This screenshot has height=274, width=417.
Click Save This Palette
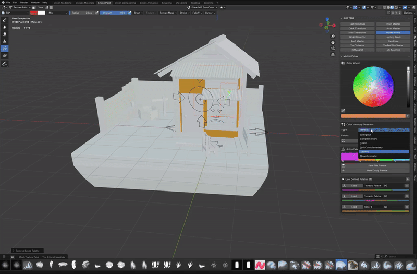[x=377, y=165]
